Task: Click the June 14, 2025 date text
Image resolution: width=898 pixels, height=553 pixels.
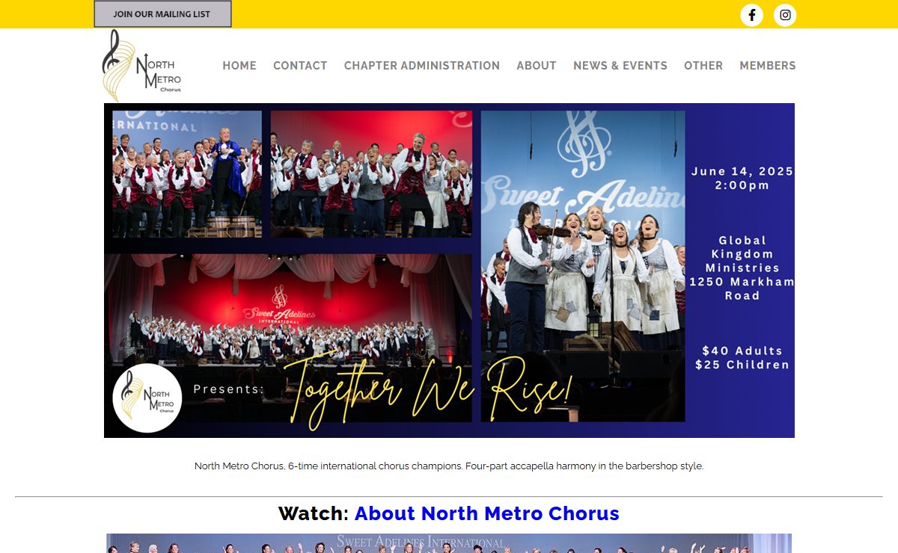Action: tap(742, 171)
